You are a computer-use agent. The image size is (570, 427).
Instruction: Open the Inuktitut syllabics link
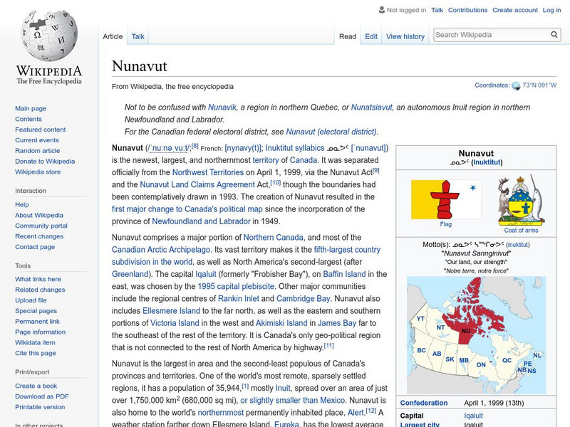point(295,148)
